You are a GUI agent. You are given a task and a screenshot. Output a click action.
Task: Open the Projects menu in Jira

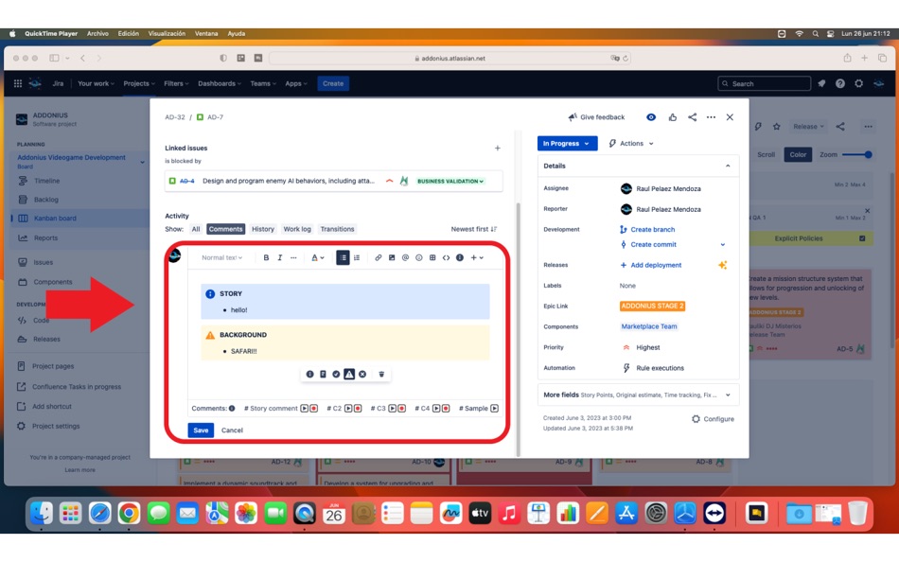139,83
